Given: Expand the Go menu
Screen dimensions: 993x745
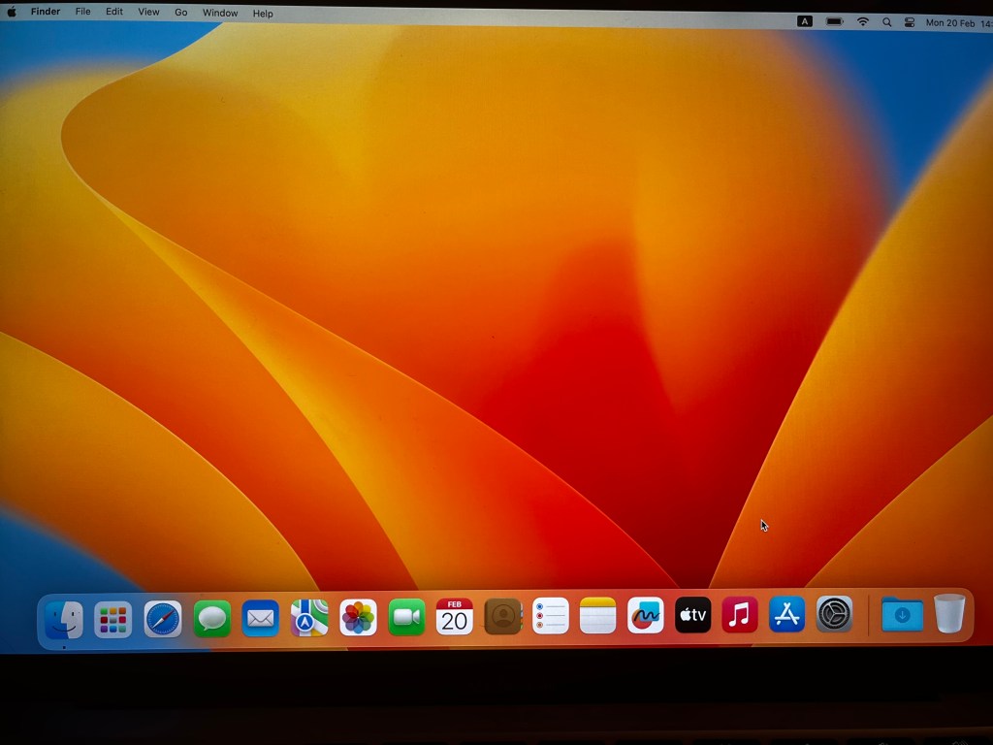Looking at the screenshot, I should coord(181,13).
